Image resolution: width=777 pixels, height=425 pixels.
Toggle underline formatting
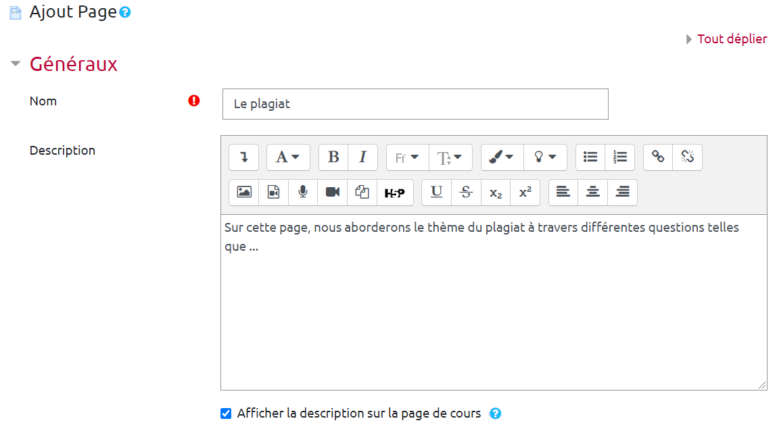(x=437, y=193)
